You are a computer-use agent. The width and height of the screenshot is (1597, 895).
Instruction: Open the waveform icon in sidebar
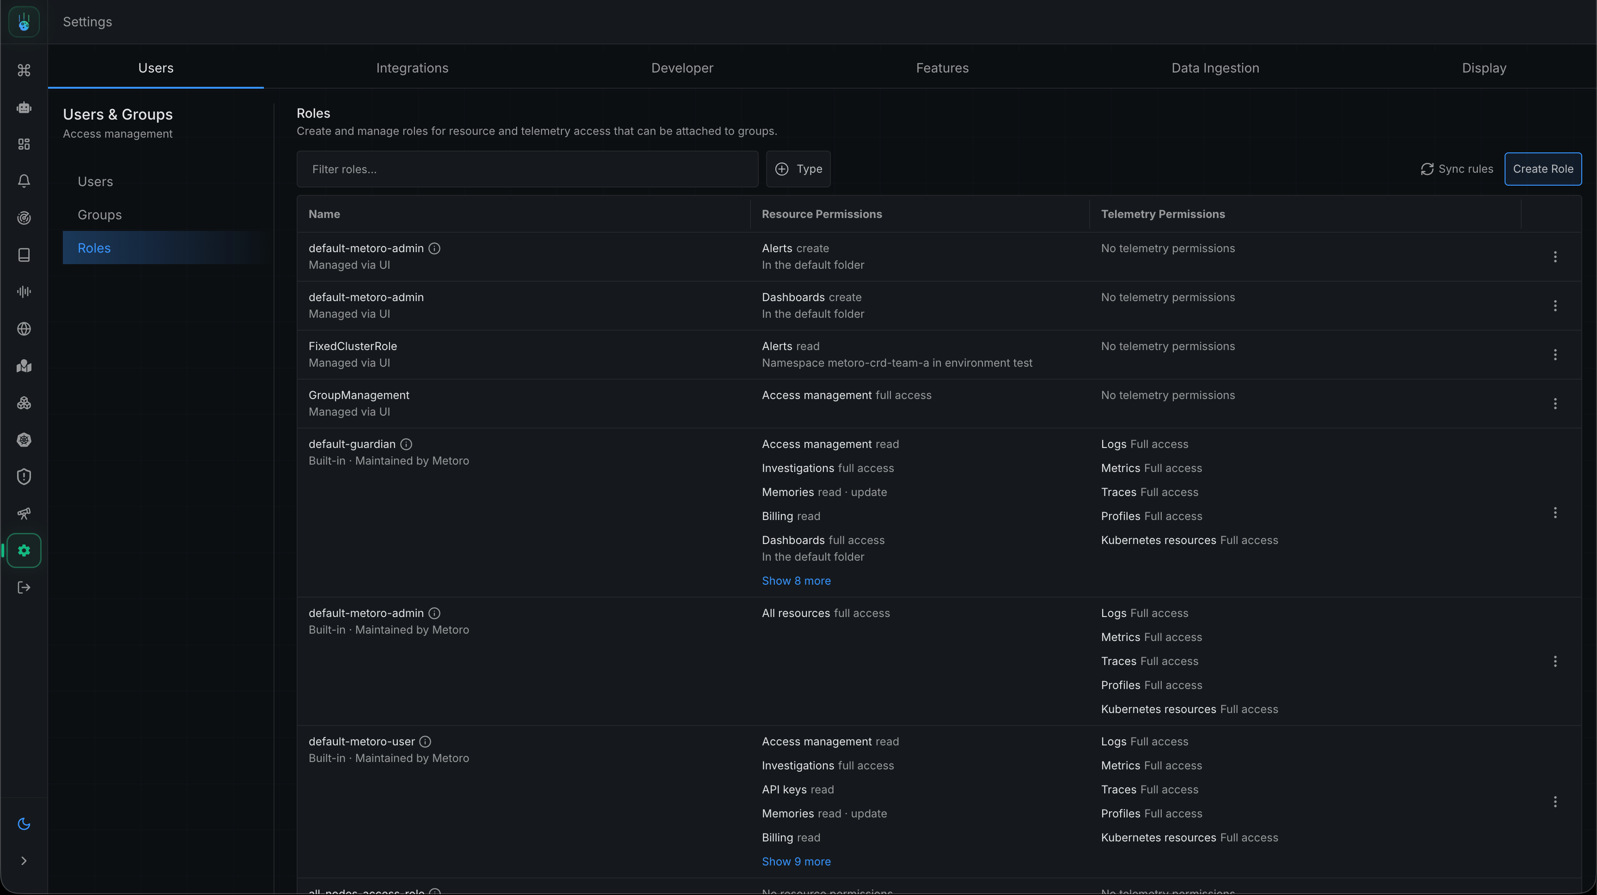click(x=24, y=292)
